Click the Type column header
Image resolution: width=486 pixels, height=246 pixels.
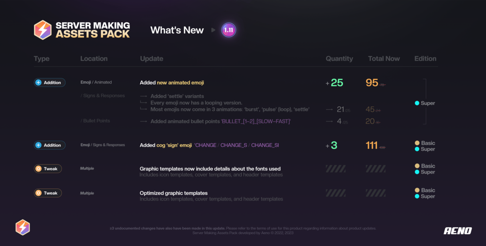(x=42, y=58)
